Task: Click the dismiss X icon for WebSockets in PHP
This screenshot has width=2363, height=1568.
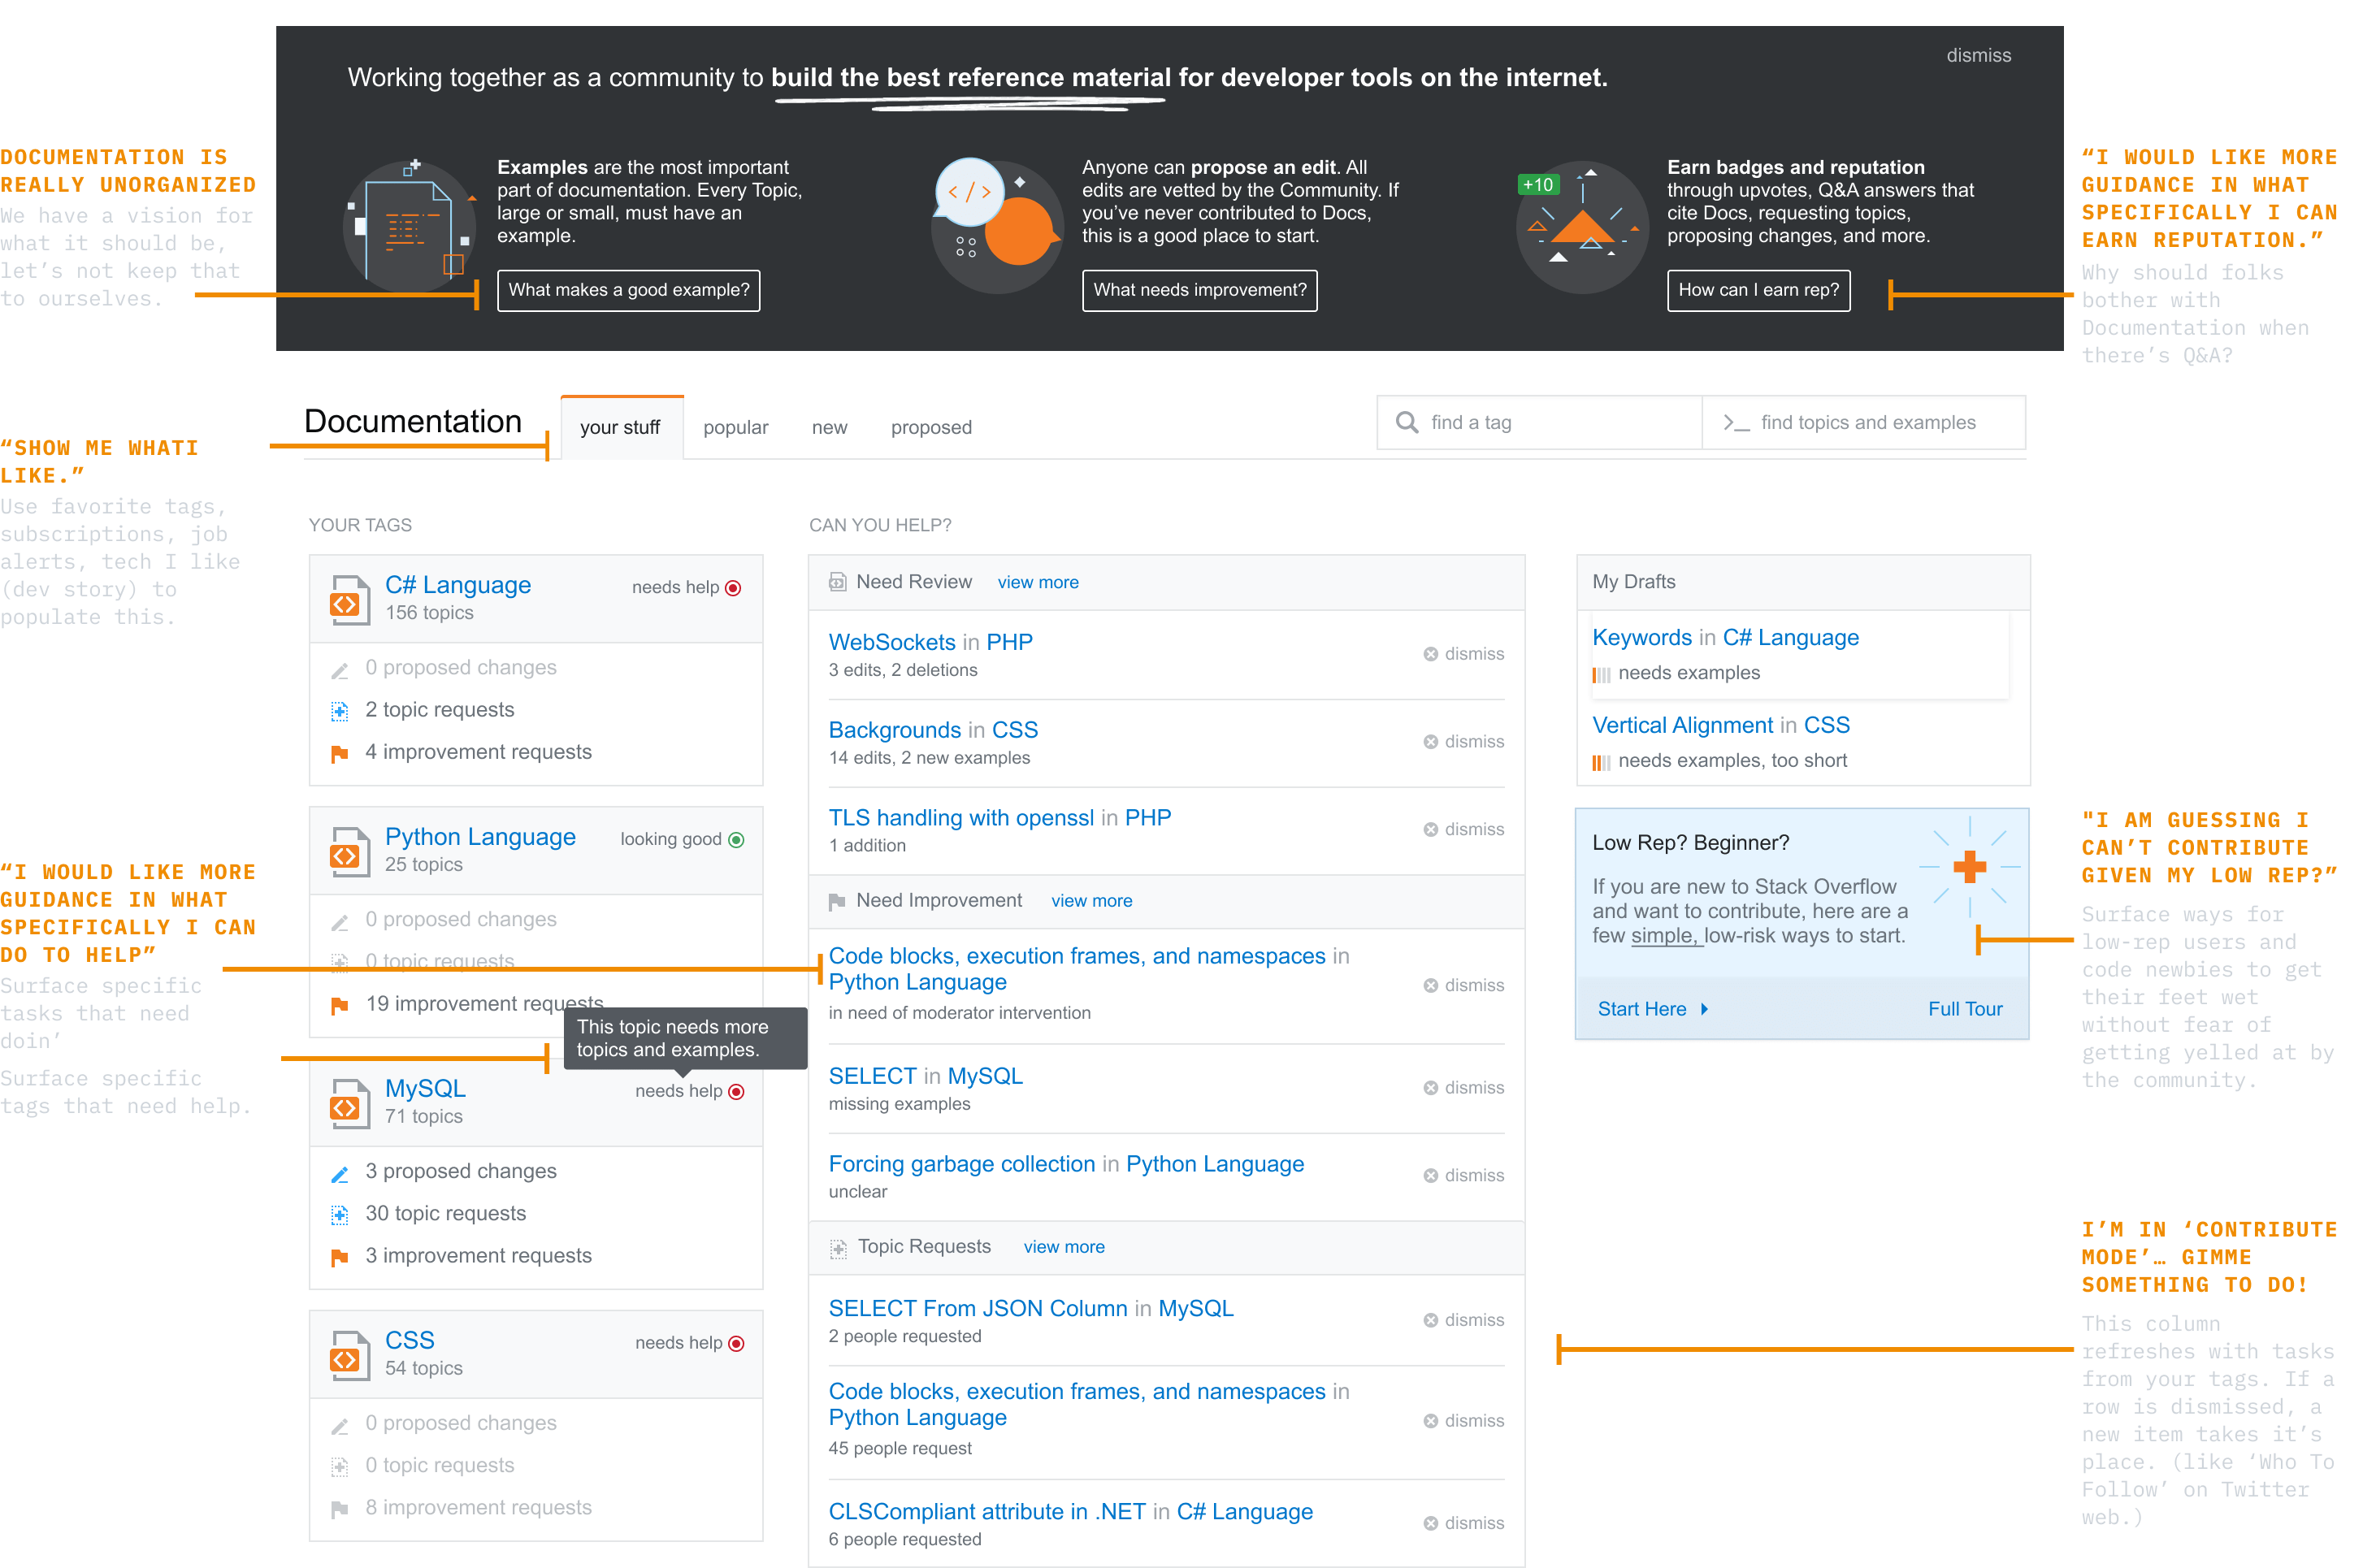Action: pyautogui.click(x=1430, y=654)
